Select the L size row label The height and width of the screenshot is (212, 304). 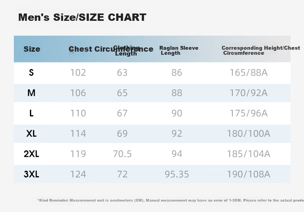[32, 113]
